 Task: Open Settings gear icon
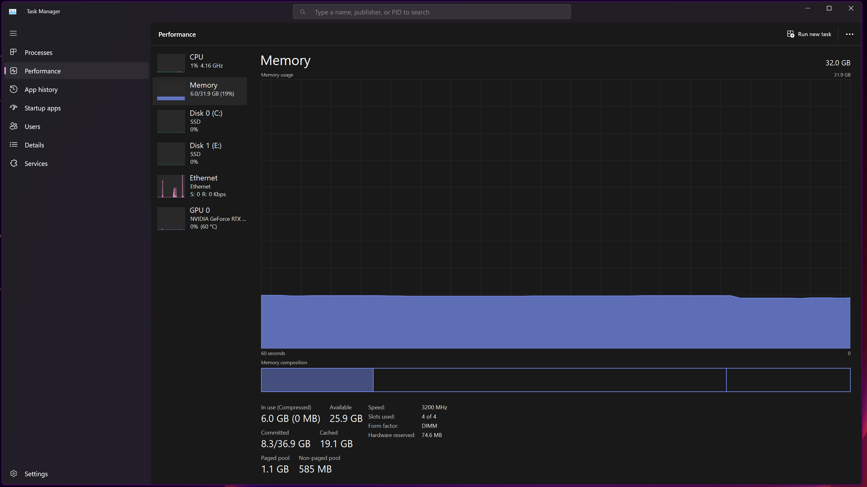14,473
